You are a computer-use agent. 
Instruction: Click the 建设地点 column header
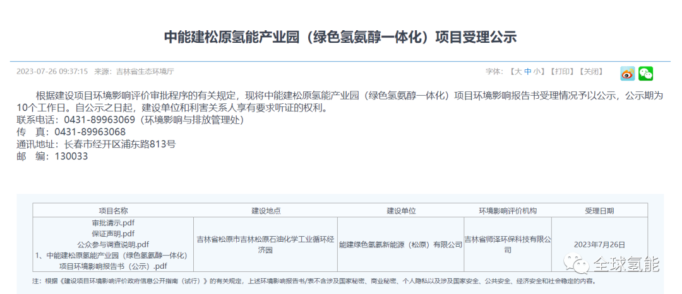(x=266, y=211)
